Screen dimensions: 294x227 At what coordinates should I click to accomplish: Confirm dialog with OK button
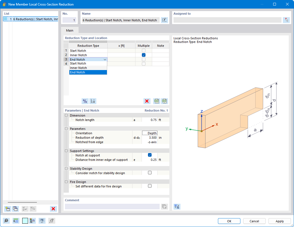click(x=229, y=221)
